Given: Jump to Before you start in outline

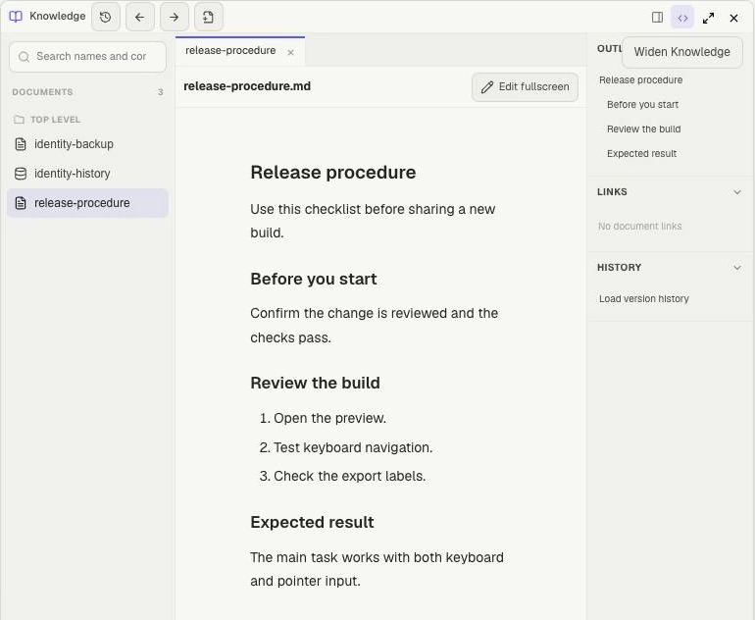Looking at the screenshot, I should [x=642, y=105].
